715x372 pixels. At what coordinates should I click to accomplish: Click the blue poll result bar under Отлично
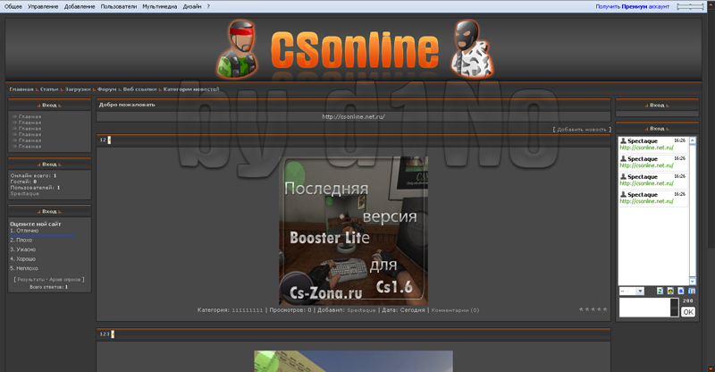point(42,236)
